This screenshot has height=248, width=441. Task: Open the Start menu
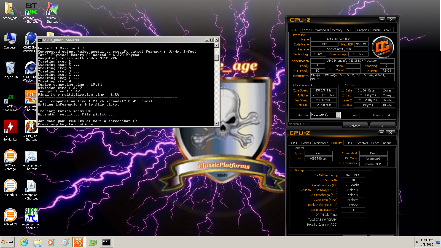(7, 242)
